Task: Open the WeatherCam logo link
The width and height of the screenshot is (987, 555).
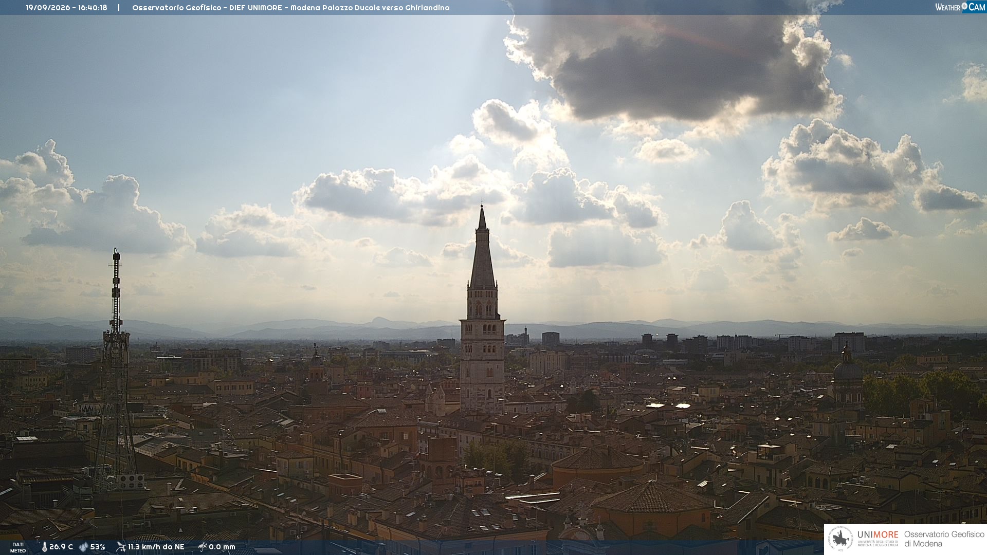Action: point(960,7)
